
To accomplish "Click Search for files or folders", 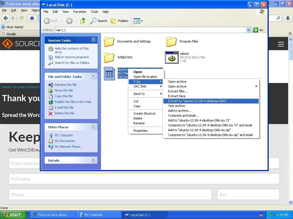I will pos(72,63).
